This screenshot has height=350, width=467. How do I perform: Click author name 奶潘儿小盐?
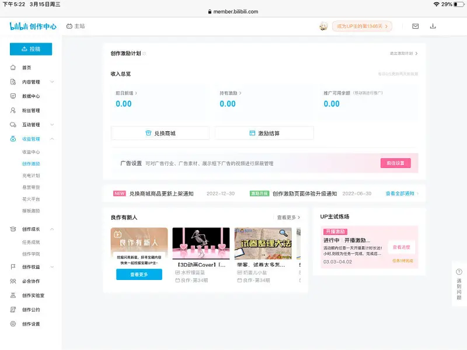[255, 272]
